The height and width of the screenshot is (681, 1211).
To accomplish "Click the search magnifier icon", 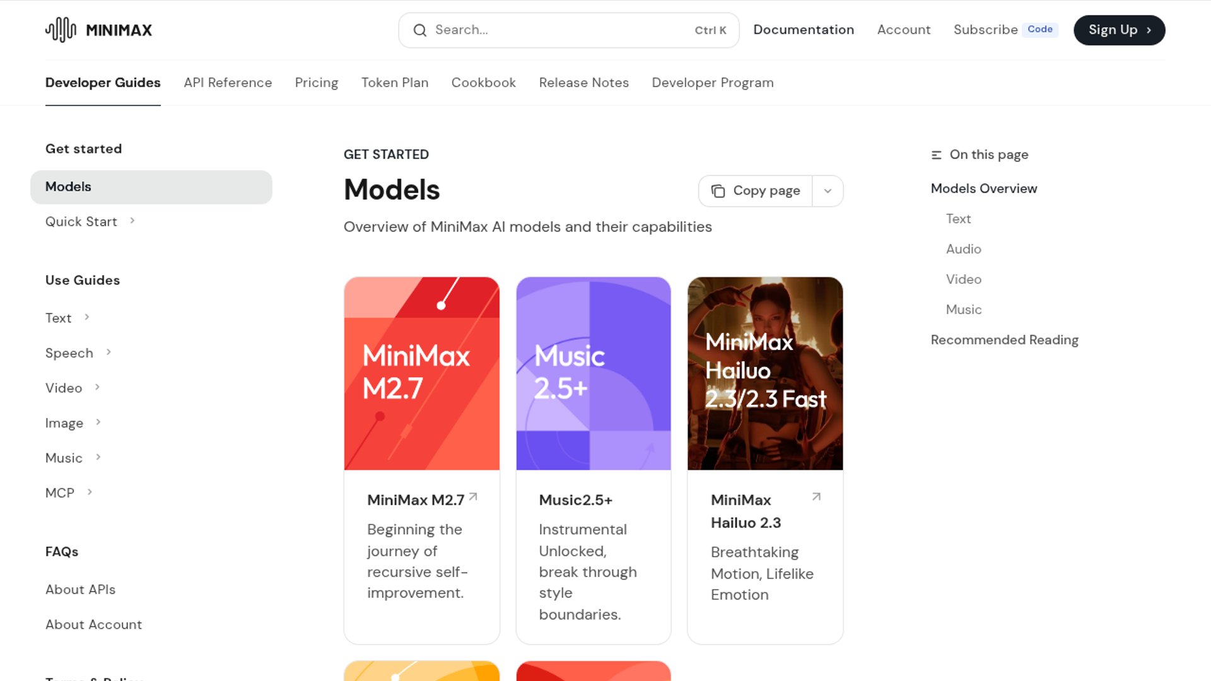I will [419, 30].
